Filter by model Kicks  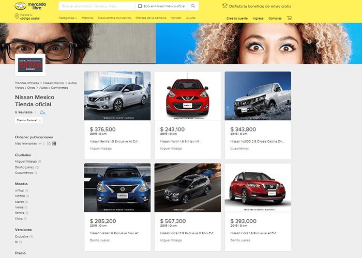click(x=21, y=219)
